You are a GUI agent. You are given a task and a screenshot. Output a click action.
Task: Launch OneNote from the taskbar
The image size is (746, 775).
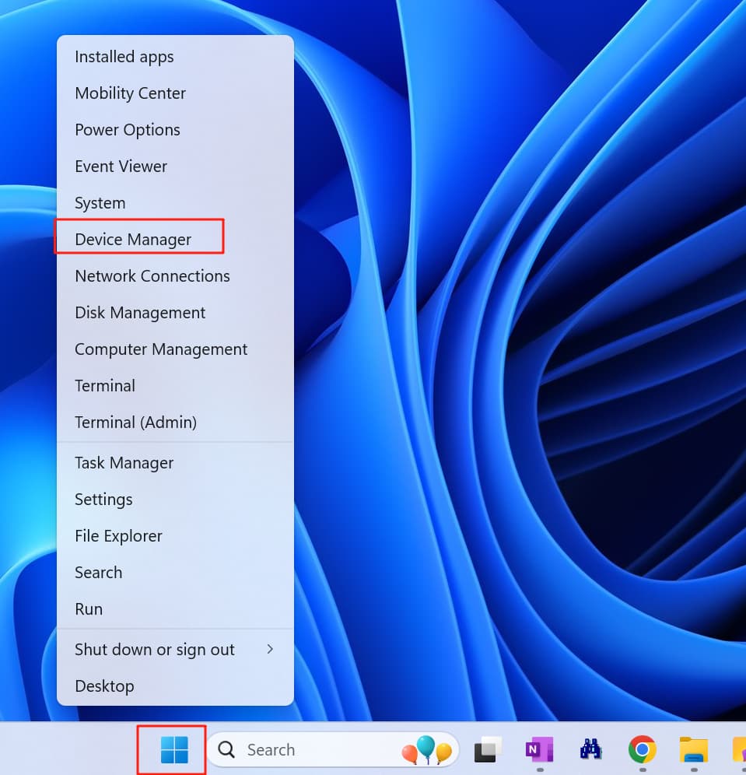(539, 749)
